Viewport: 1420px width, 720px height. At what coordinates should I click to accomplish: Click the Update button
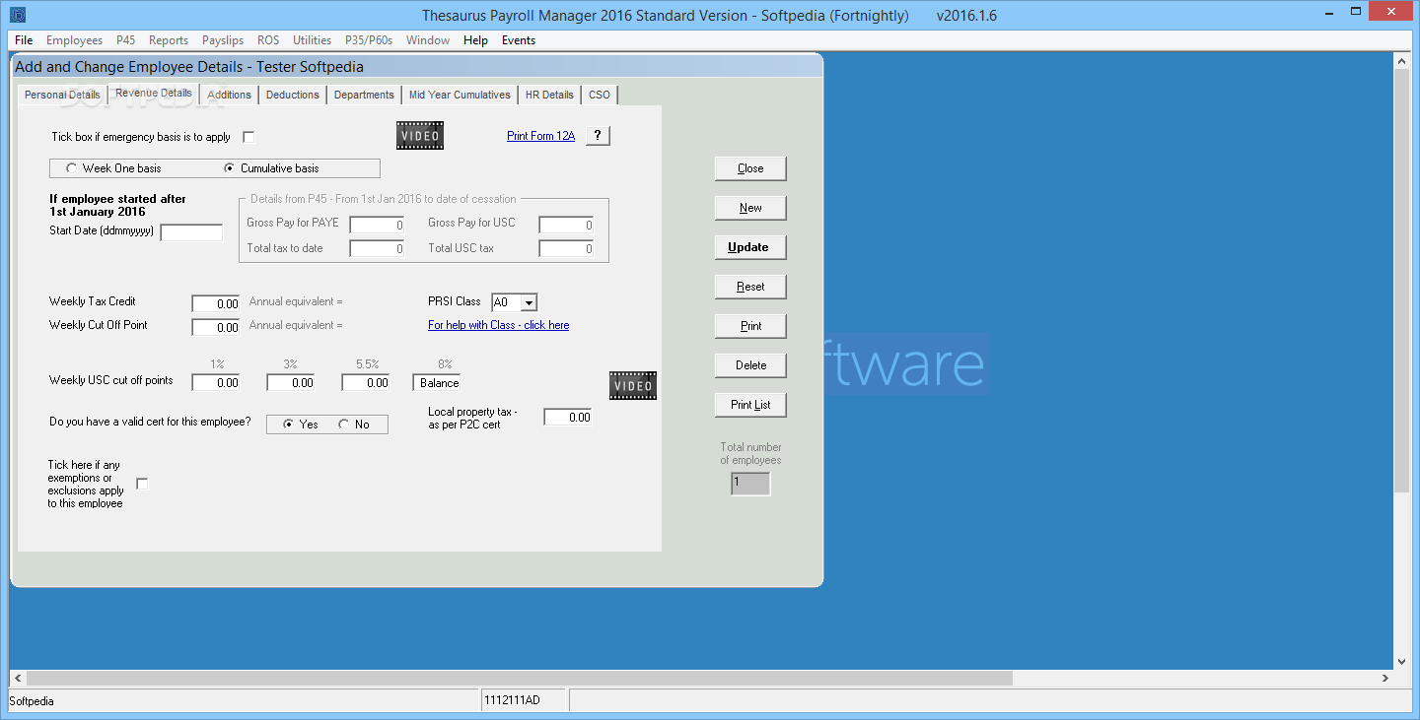[x=750, y=247]
